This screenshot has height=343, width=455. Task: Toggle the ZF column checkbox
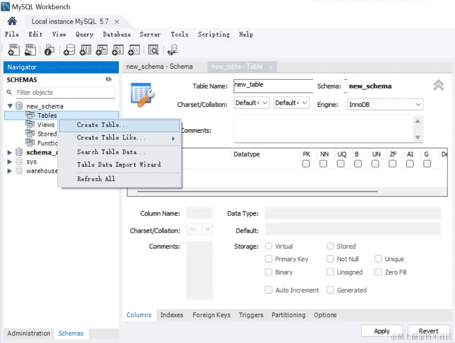coord(393,164)
